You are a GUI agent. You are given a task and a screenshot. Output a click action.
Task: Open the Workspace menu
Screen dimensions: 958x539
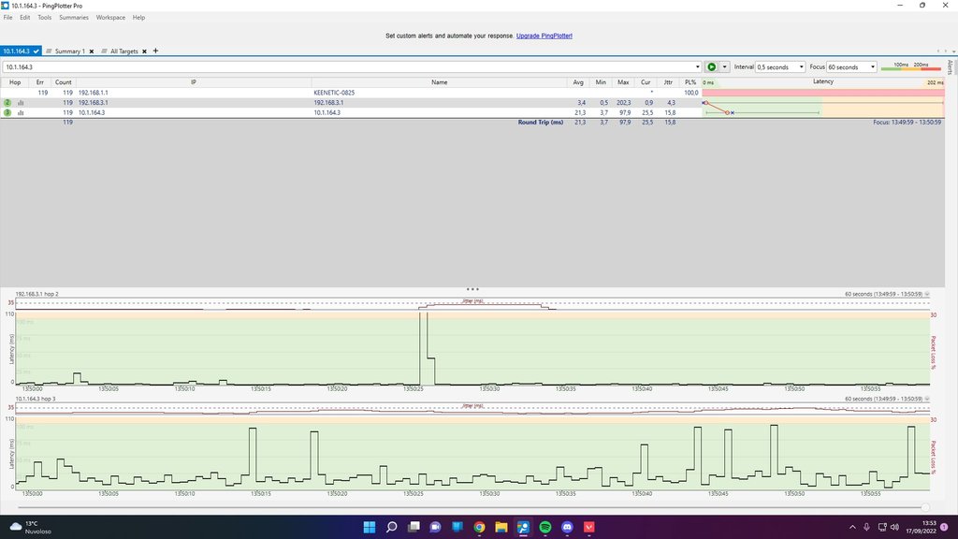[110, 18]
